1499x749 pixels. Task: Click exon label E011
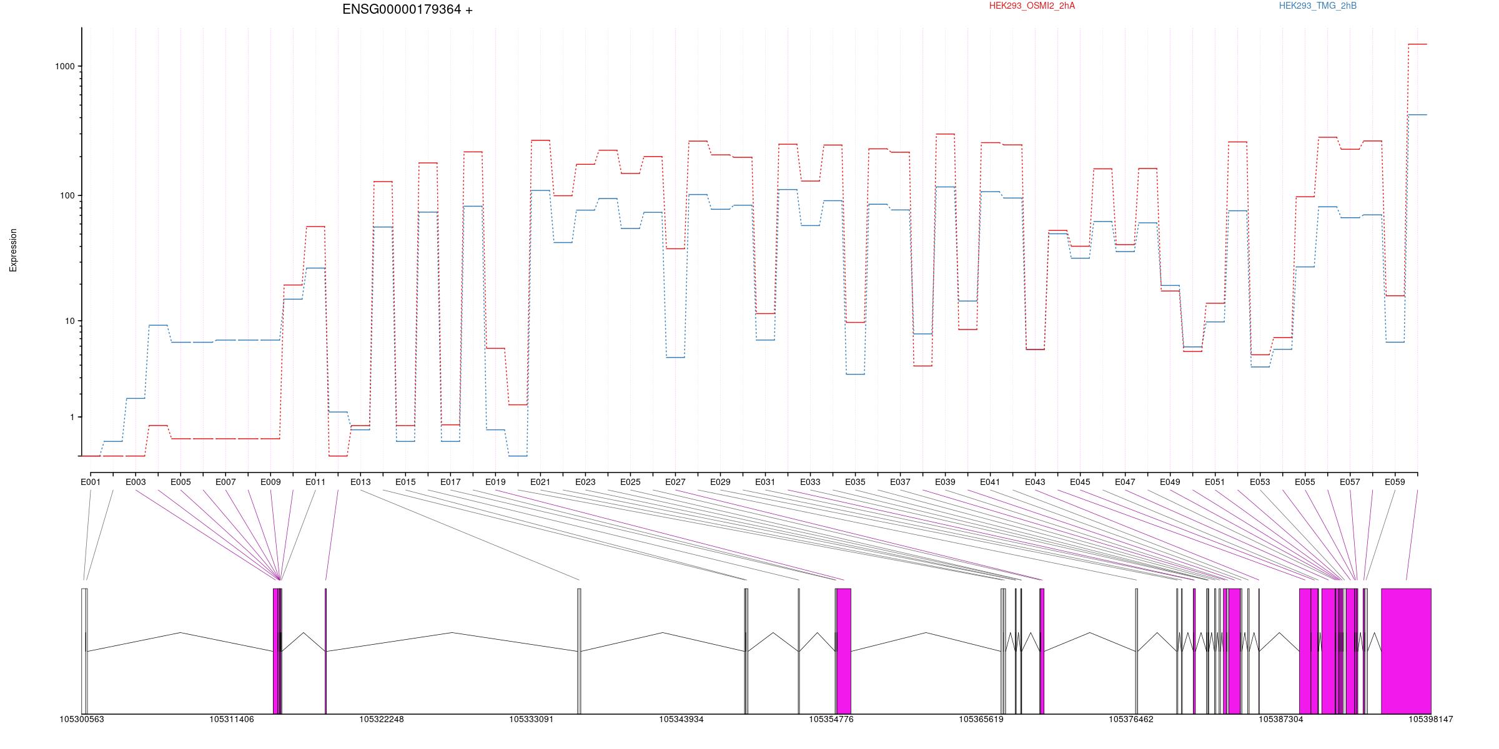pos(315,482)
